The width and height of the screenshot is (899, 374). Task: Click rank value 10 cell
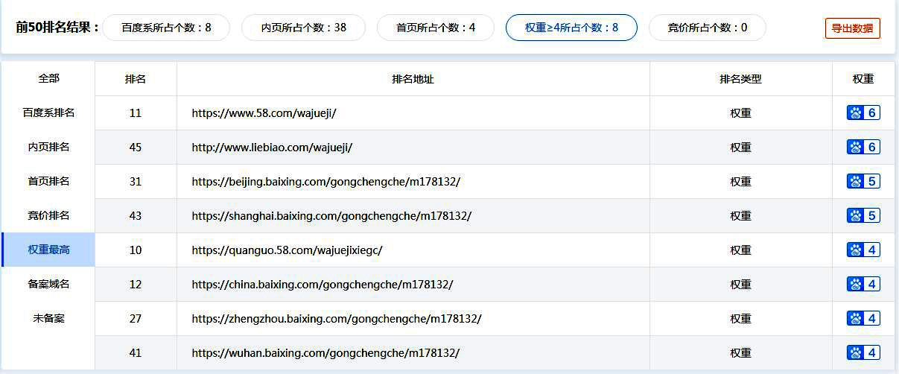(136, 250)
